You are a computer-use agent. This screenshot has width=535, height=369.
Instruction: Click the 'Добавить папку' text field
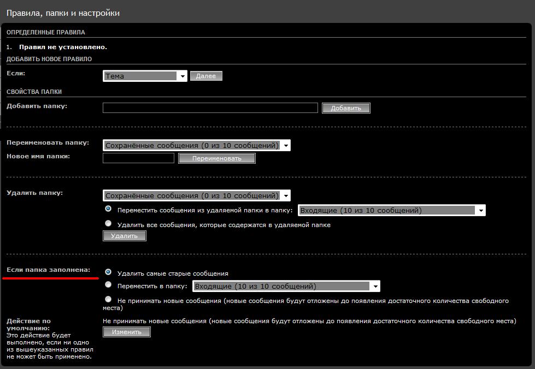coord(210,108)
